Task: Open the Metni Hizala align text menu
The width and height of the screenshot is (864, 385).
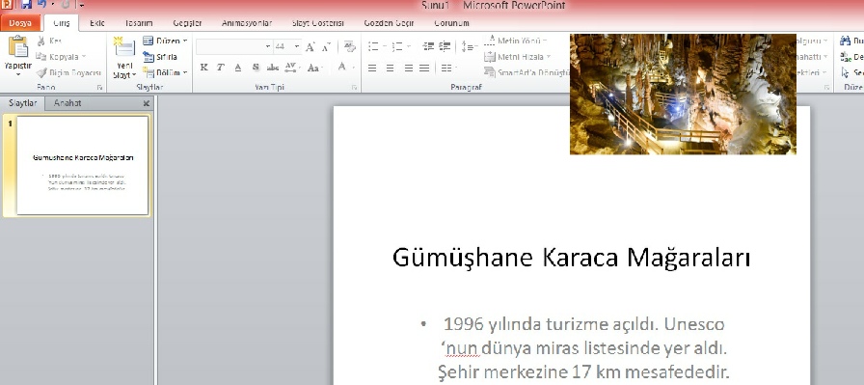Action: coord(518,57)
